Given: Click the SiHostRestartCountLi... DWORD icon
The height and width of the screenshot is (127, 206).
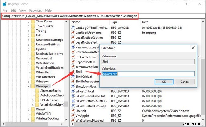Looking at the screenshot, I should coord(73,101).
